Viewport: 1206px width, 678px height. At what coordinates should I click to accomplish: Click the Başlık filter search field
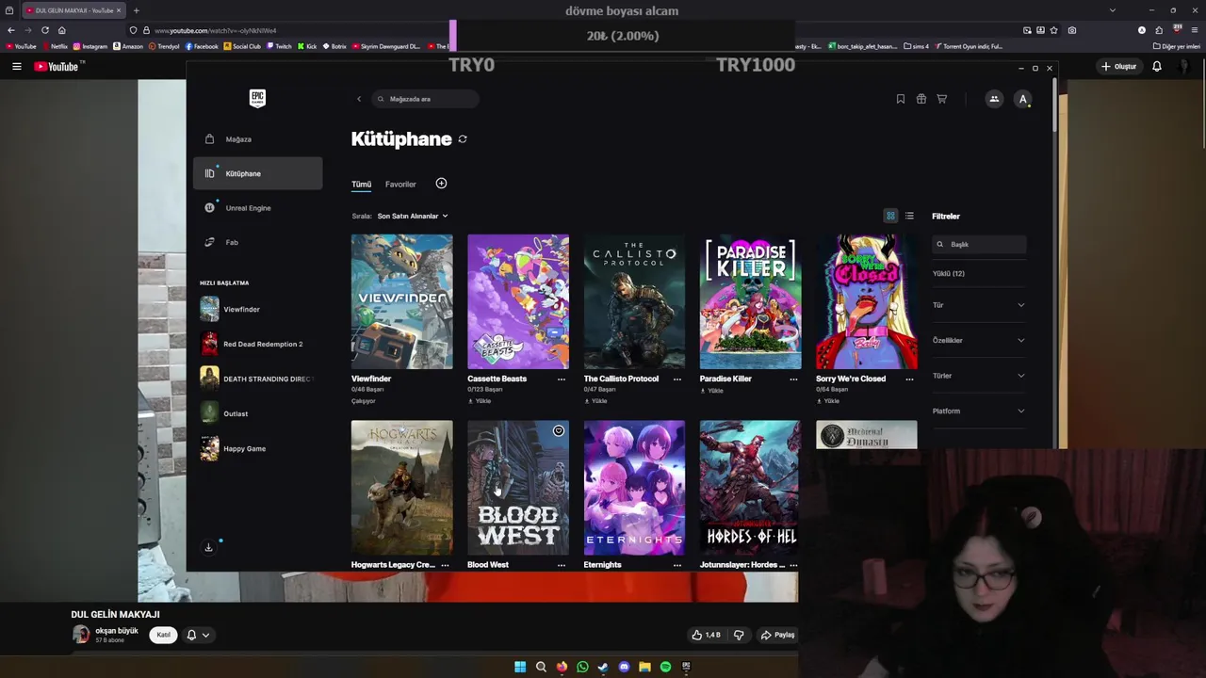tap(979, 244)
